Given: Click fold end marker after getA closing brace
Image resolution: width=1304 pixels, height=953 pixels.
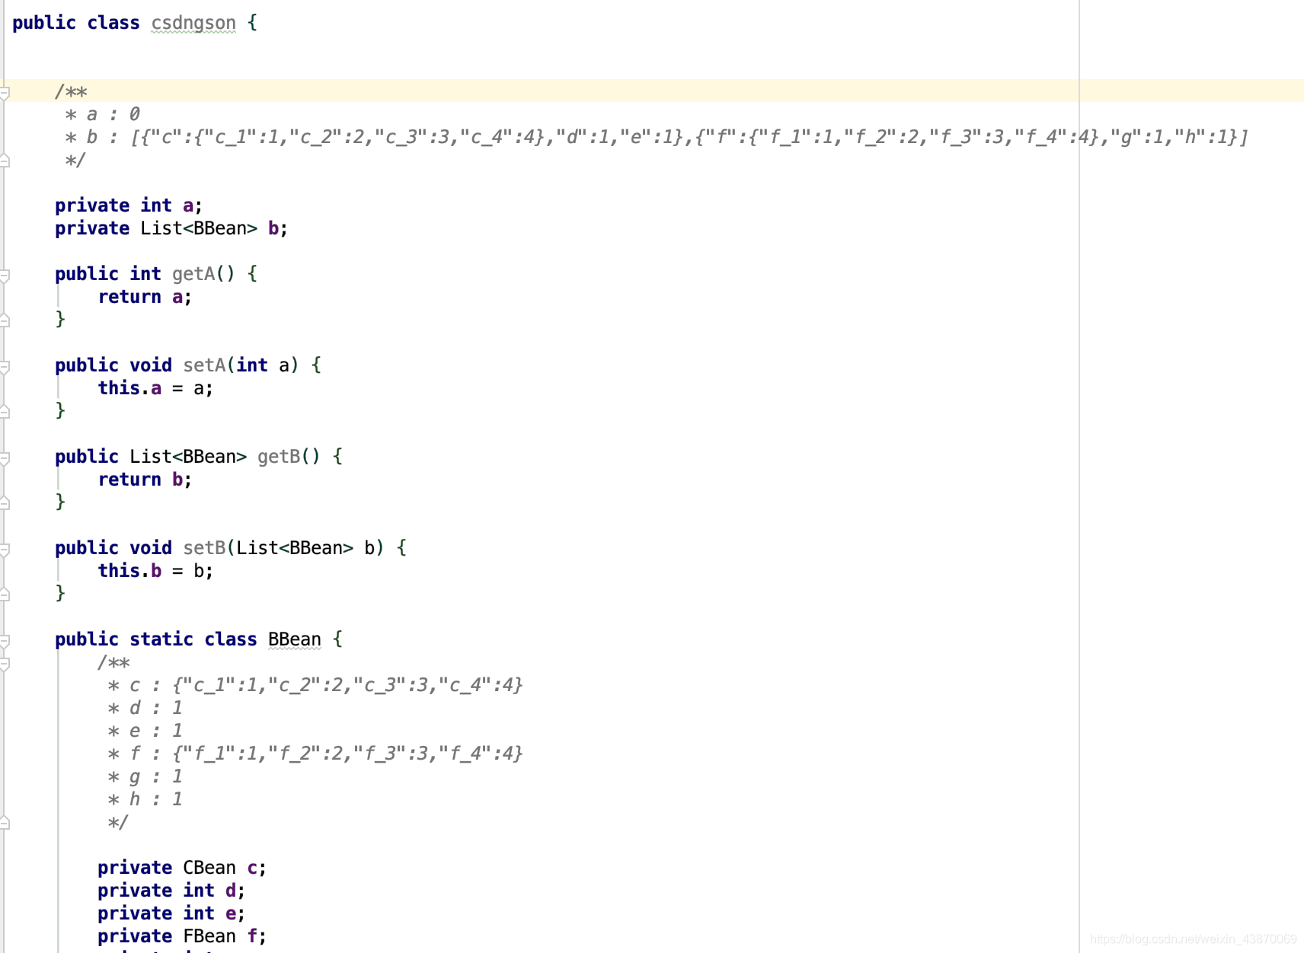Looking at the screenshot, I should point(4,320).
